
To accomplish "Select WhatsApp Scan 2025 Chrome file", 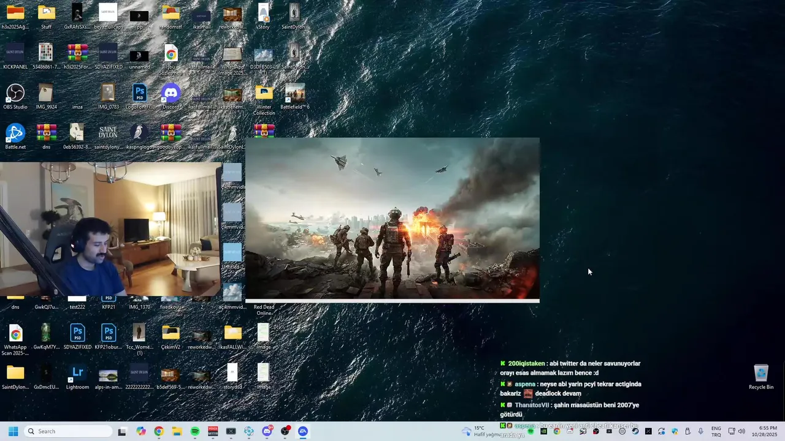I will 15,339.
